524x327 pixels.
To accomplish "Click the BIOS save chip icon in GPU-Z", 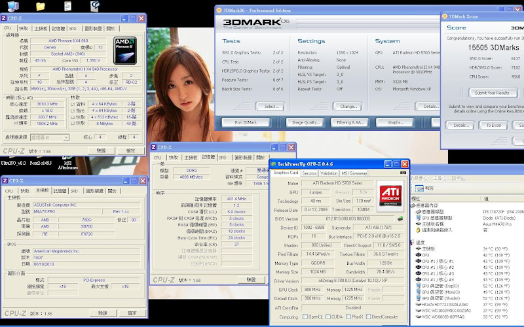I will tap(400, 218).
